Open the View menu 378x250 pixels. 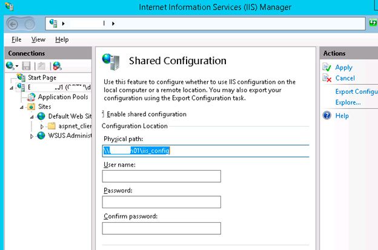(x=38, y=39)
